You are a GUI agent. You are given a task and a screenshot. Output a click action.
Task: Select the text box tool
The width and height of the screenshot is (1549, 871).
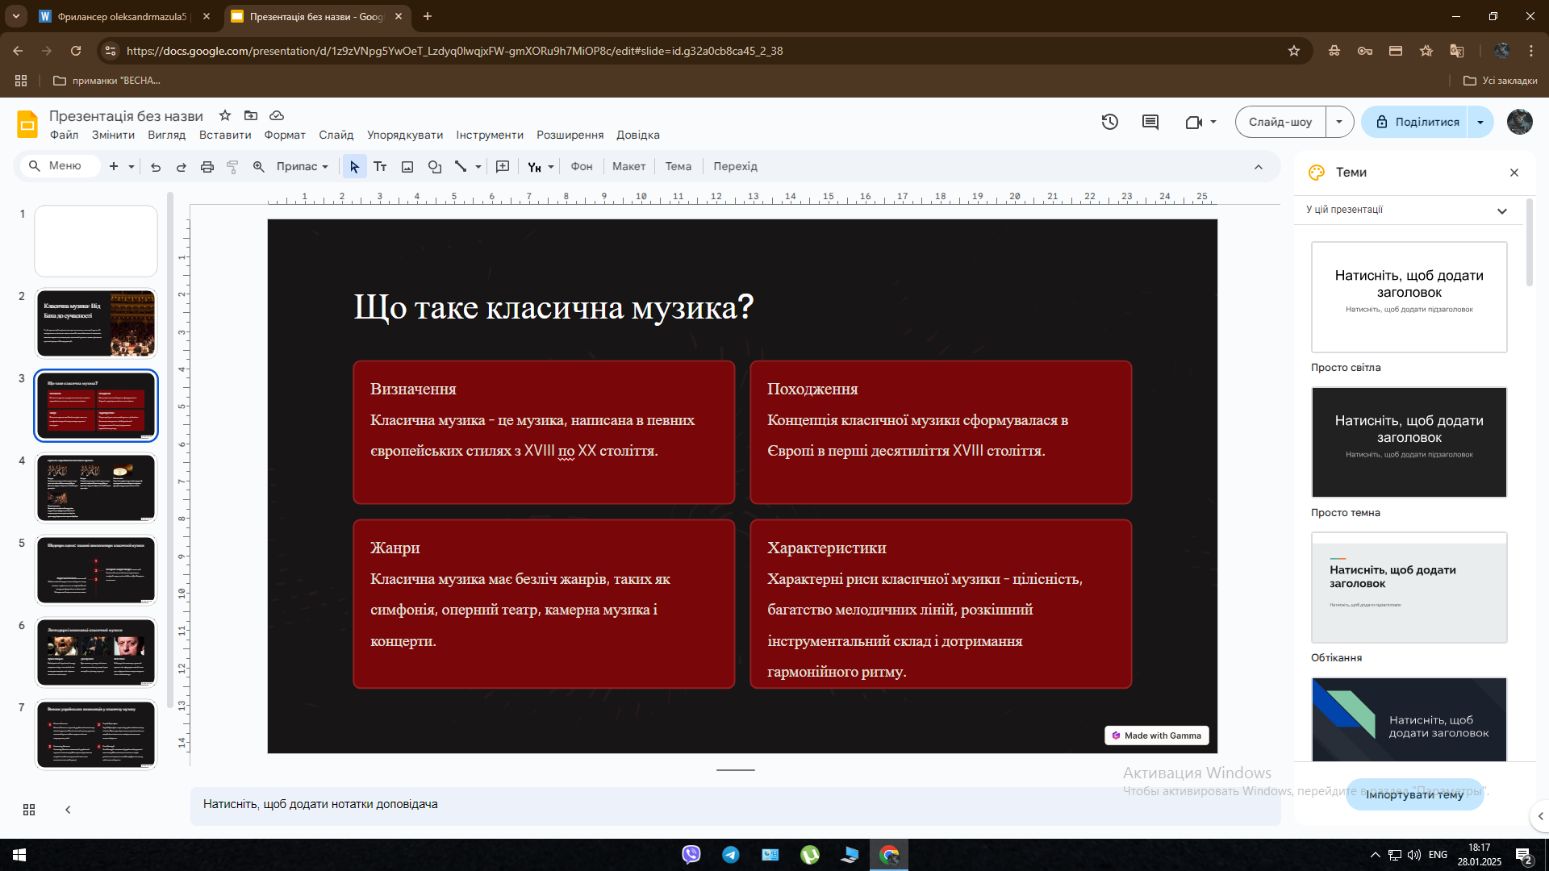[x=380, y=167]
